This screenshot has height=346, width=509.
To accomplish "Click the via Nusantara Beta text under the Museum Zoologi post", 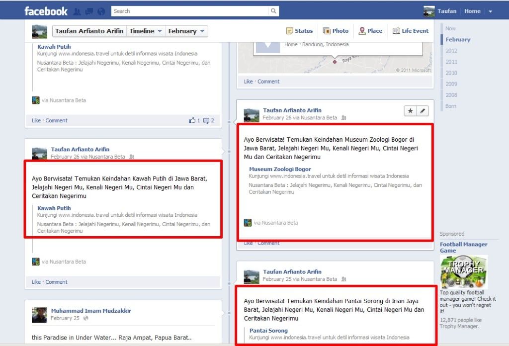I will click(275, 223).
